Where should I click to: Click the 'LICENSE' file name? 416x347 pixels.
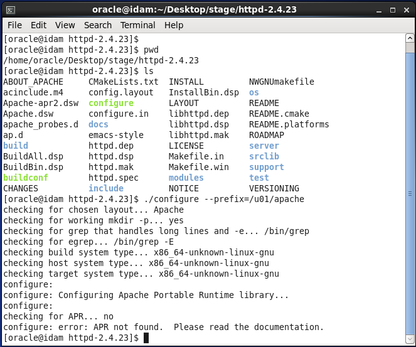pos(186,146)
